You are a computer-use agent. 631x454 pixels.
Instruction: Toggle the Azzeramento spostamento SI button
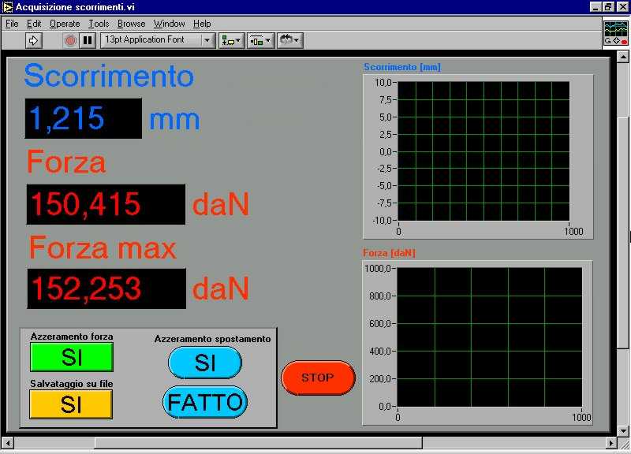205,363
